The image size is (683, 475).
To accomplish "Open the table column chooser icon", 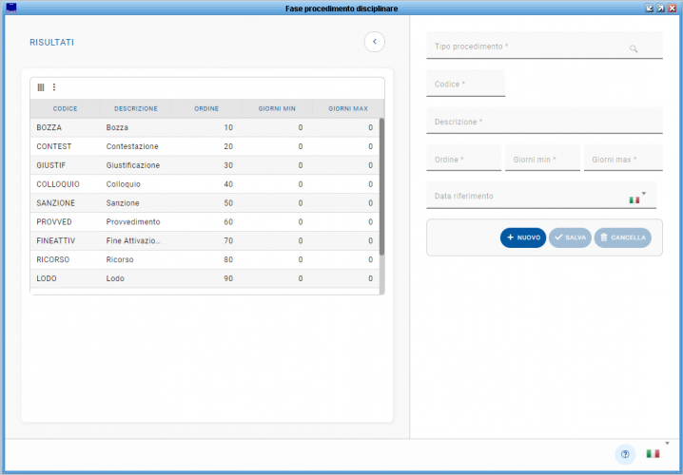I will click(x=41, y=87).
